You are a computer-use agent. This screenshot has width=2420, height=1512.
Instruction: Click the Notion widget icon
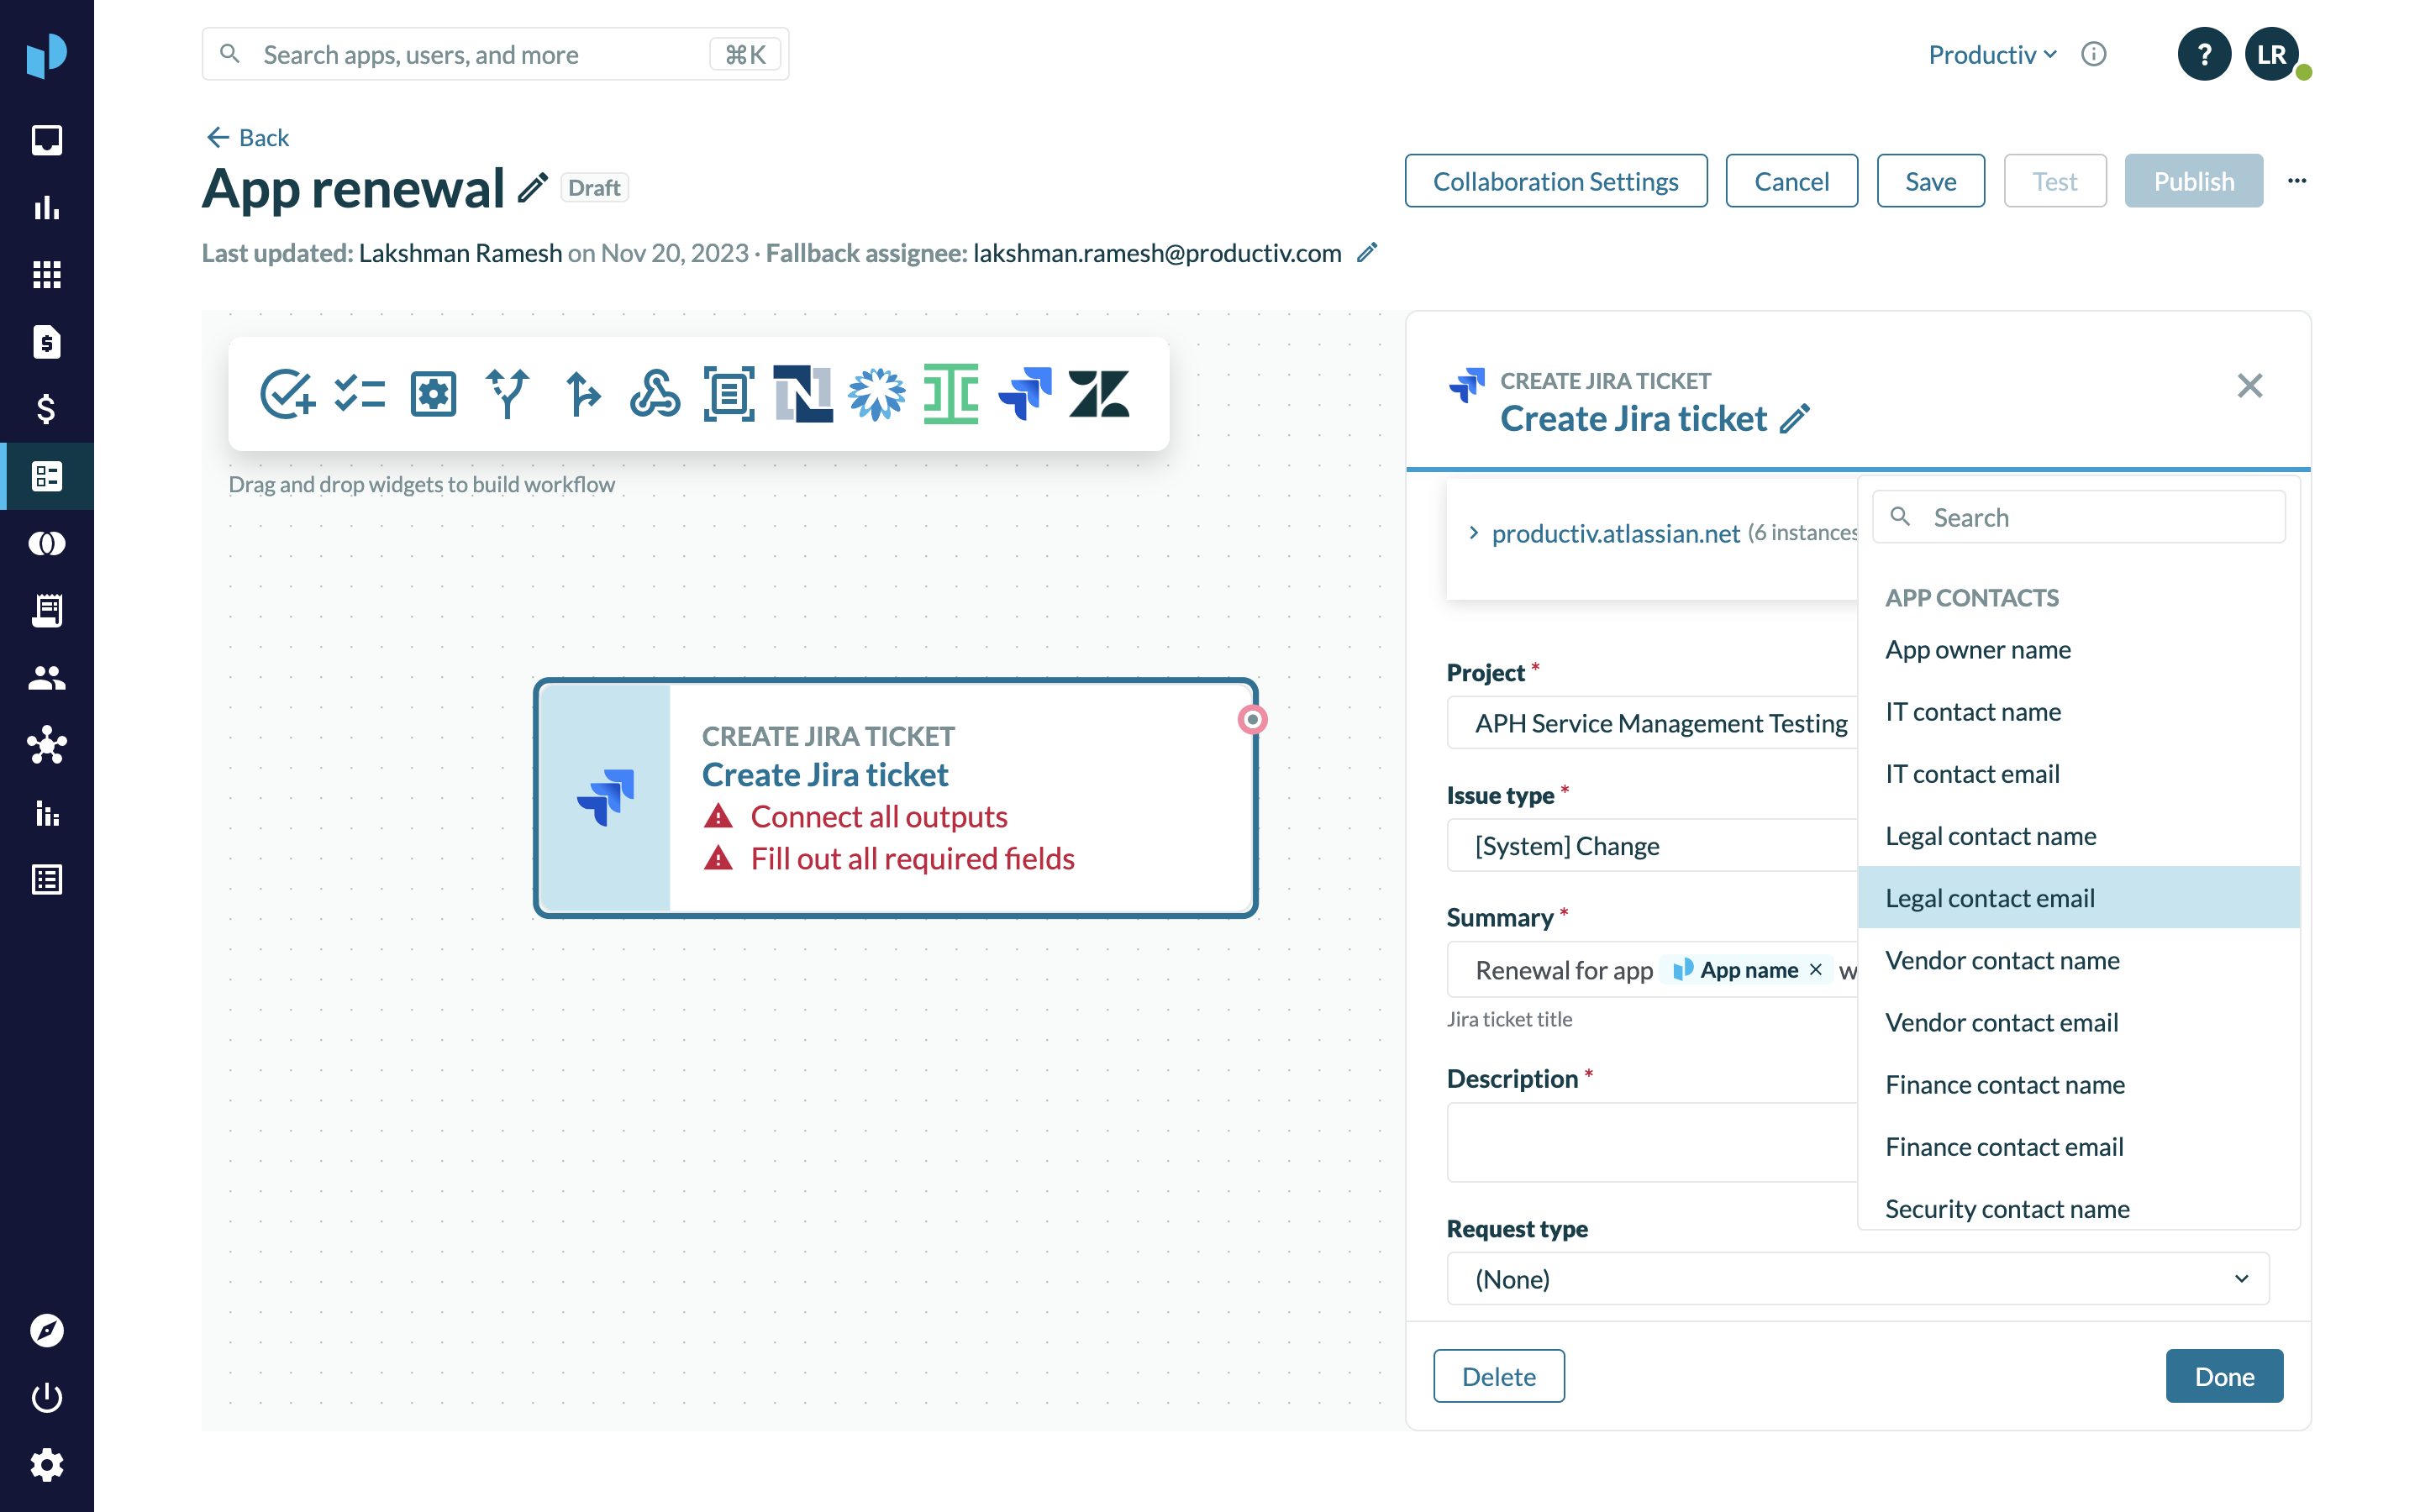(x=802, y=393)
